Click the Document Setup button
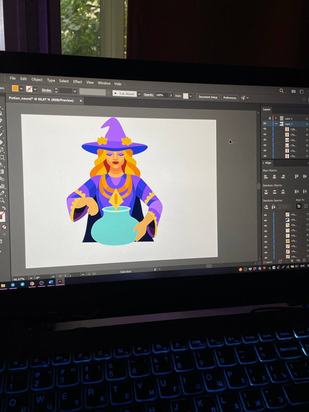 coord(208,97)
